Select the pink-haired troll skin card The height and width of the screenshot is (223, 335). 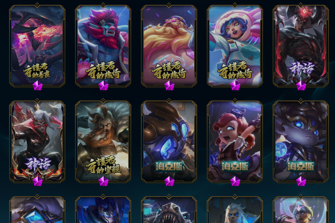point(103,46)
